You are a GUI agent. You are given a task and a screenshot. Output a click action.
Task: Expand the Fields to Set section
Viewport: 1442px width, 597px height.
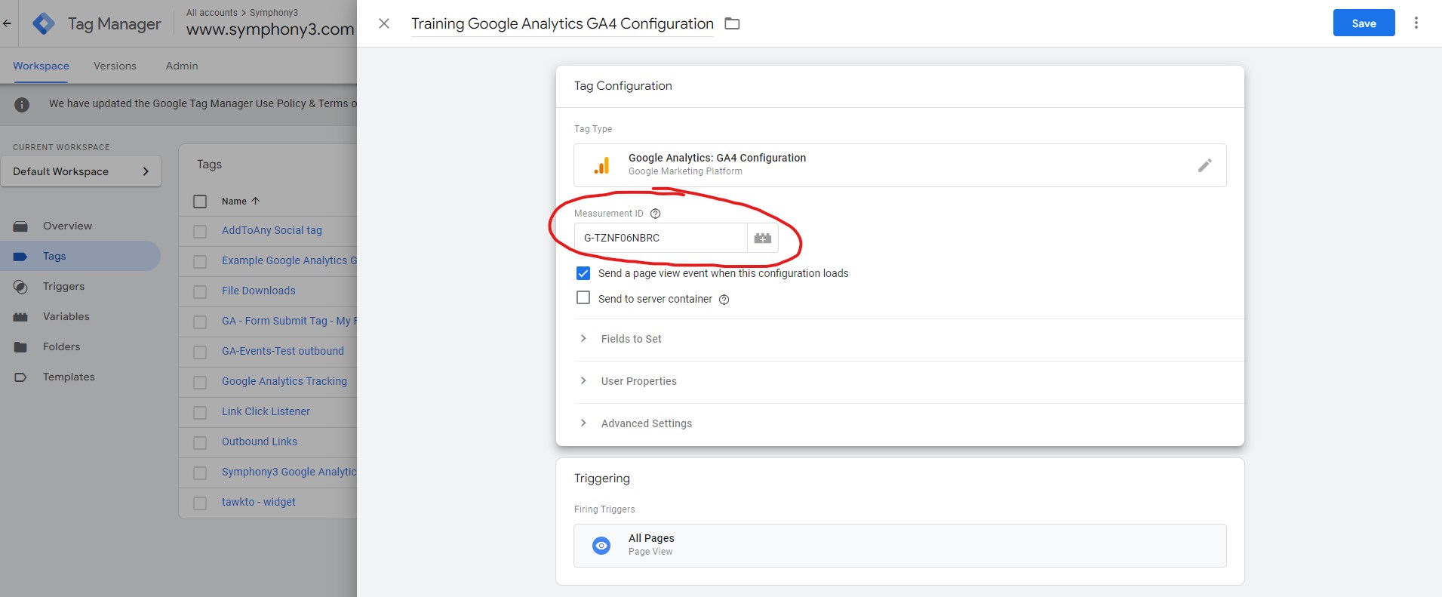[x=632, y=339]
